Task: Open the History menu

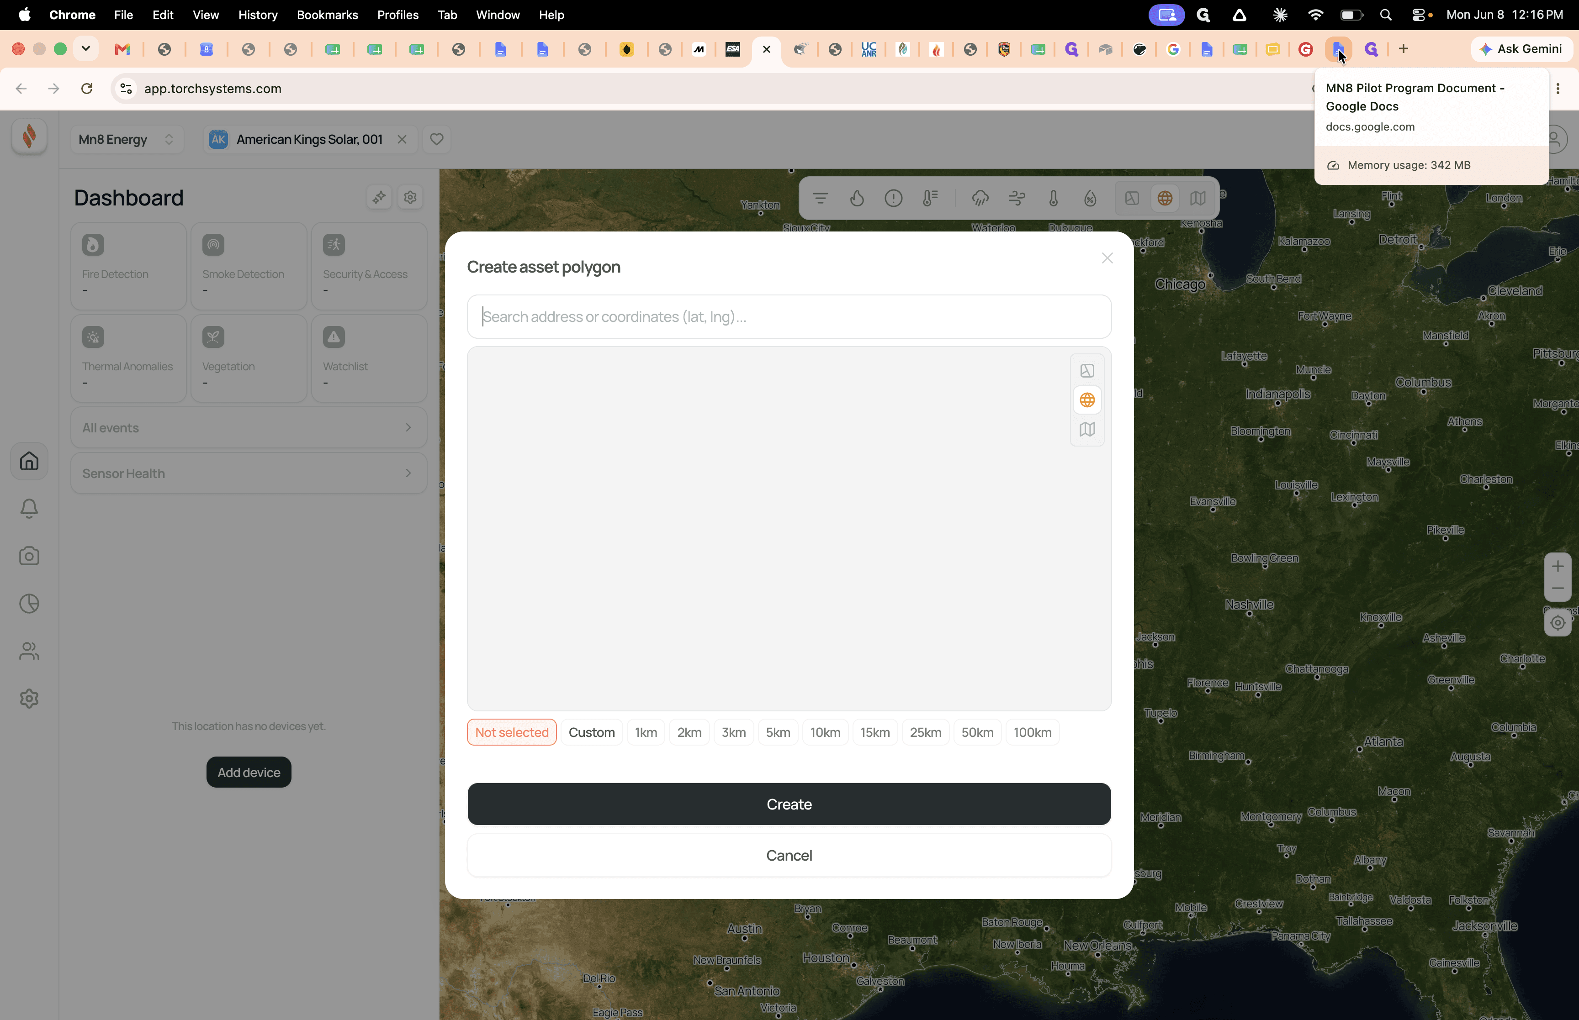Action: coord(258,15)
